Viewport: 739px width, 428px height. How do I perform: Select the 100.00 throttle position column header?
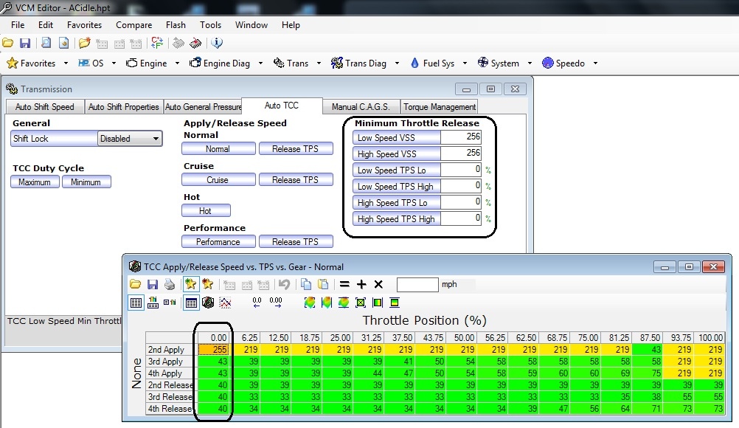[710, 337]
